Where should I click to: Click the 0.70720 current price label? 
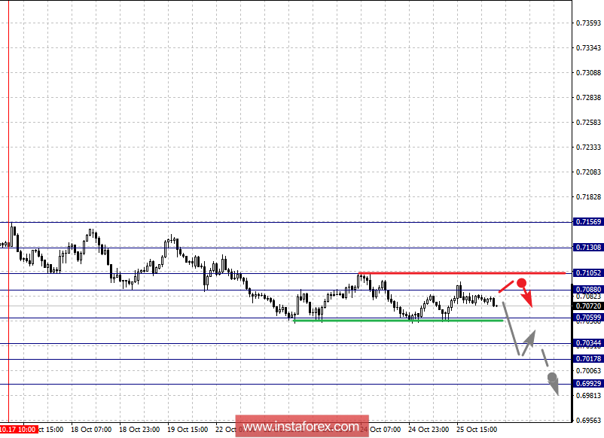(x=587, y=306)
